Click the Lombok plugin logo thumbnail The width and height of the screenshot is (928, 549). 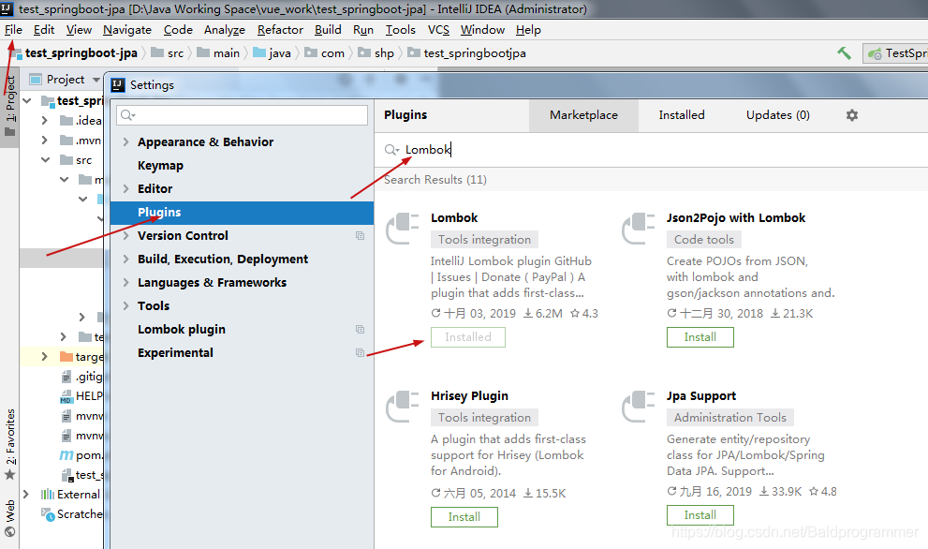pyautogui.click(x=404, y=230)
